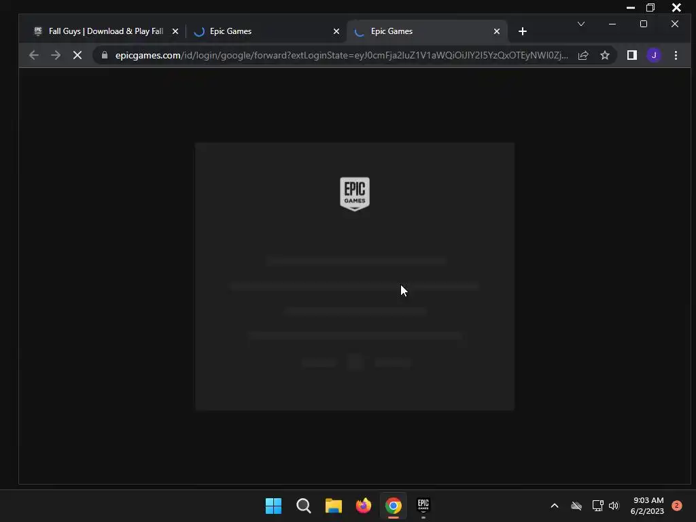696x522 pixels.
Task: Close the middle Epic Games tab
Action: (x=336, y=31)
